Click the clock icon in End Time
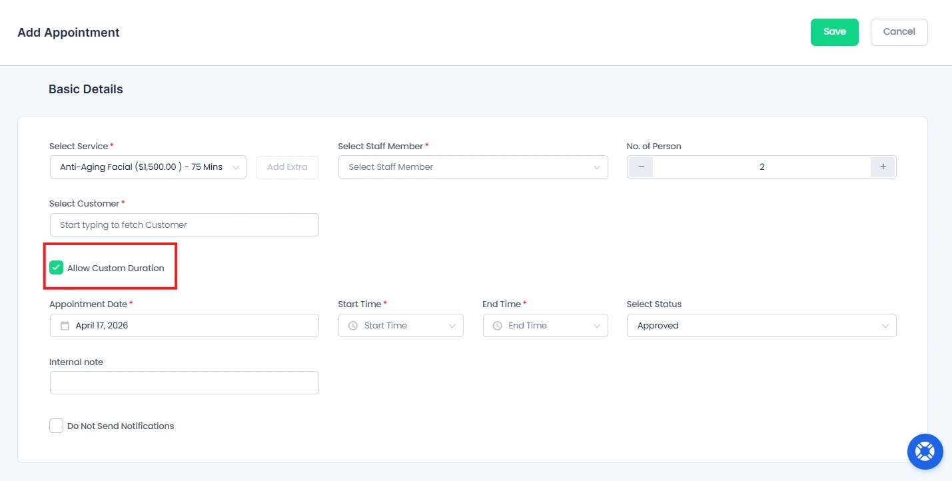 click(497, 326)
